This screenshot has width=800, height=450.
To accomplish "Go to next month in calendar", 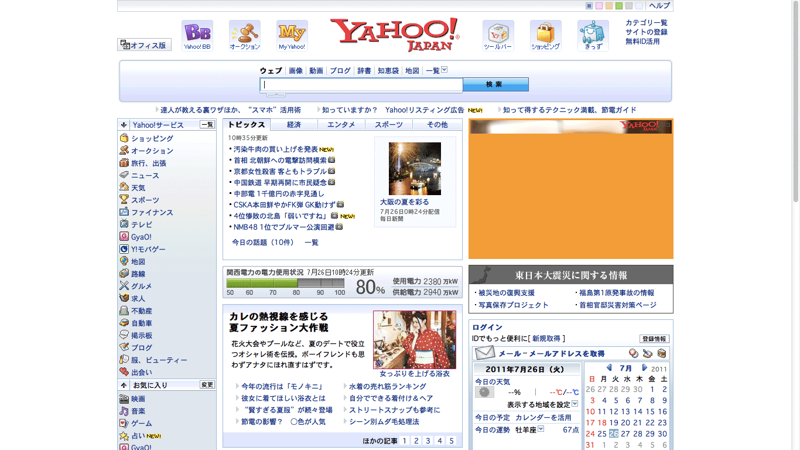I will pos(644,368).
